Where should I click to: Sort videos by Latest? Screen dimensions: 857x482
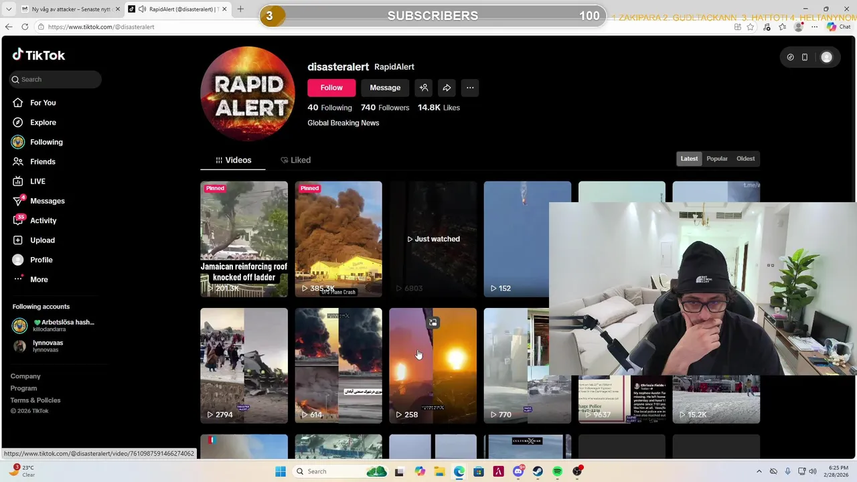(689, 159)
